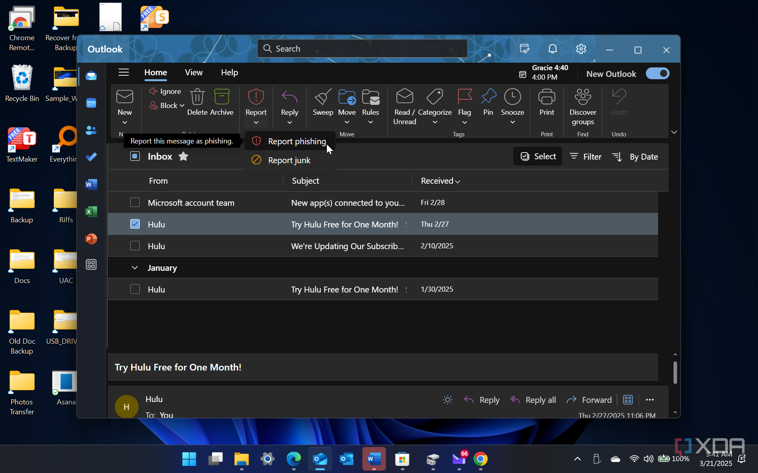
Task: Click the Search box
Action: point(362,48)
